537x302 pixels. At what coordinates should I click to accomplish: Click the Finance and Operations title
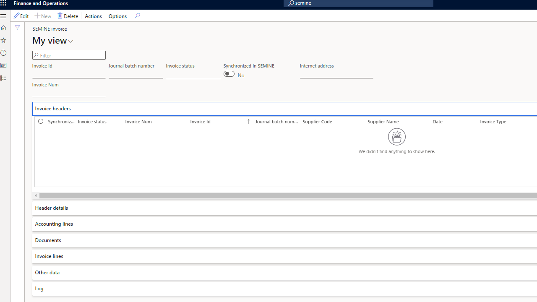(x=41, y=3)
